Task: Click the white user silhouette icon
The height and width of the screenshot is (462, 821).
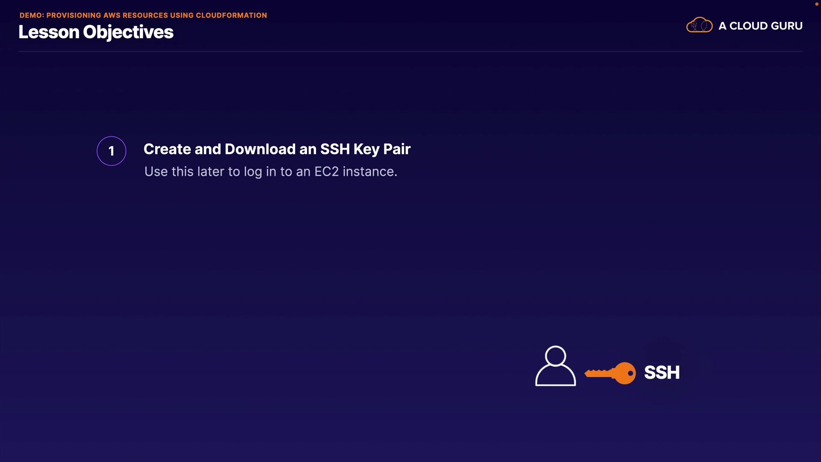Action: click(555, 367)
